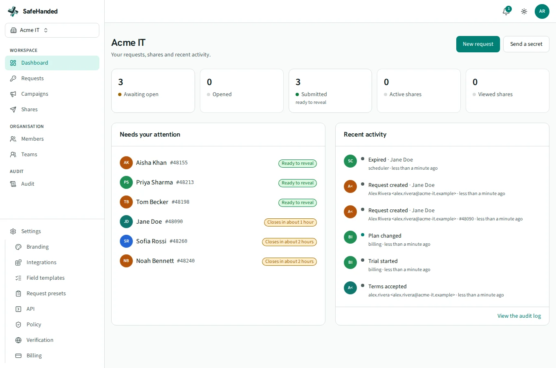Click the Policy shield icon
The image size is (556, 368).
point(18,325)
